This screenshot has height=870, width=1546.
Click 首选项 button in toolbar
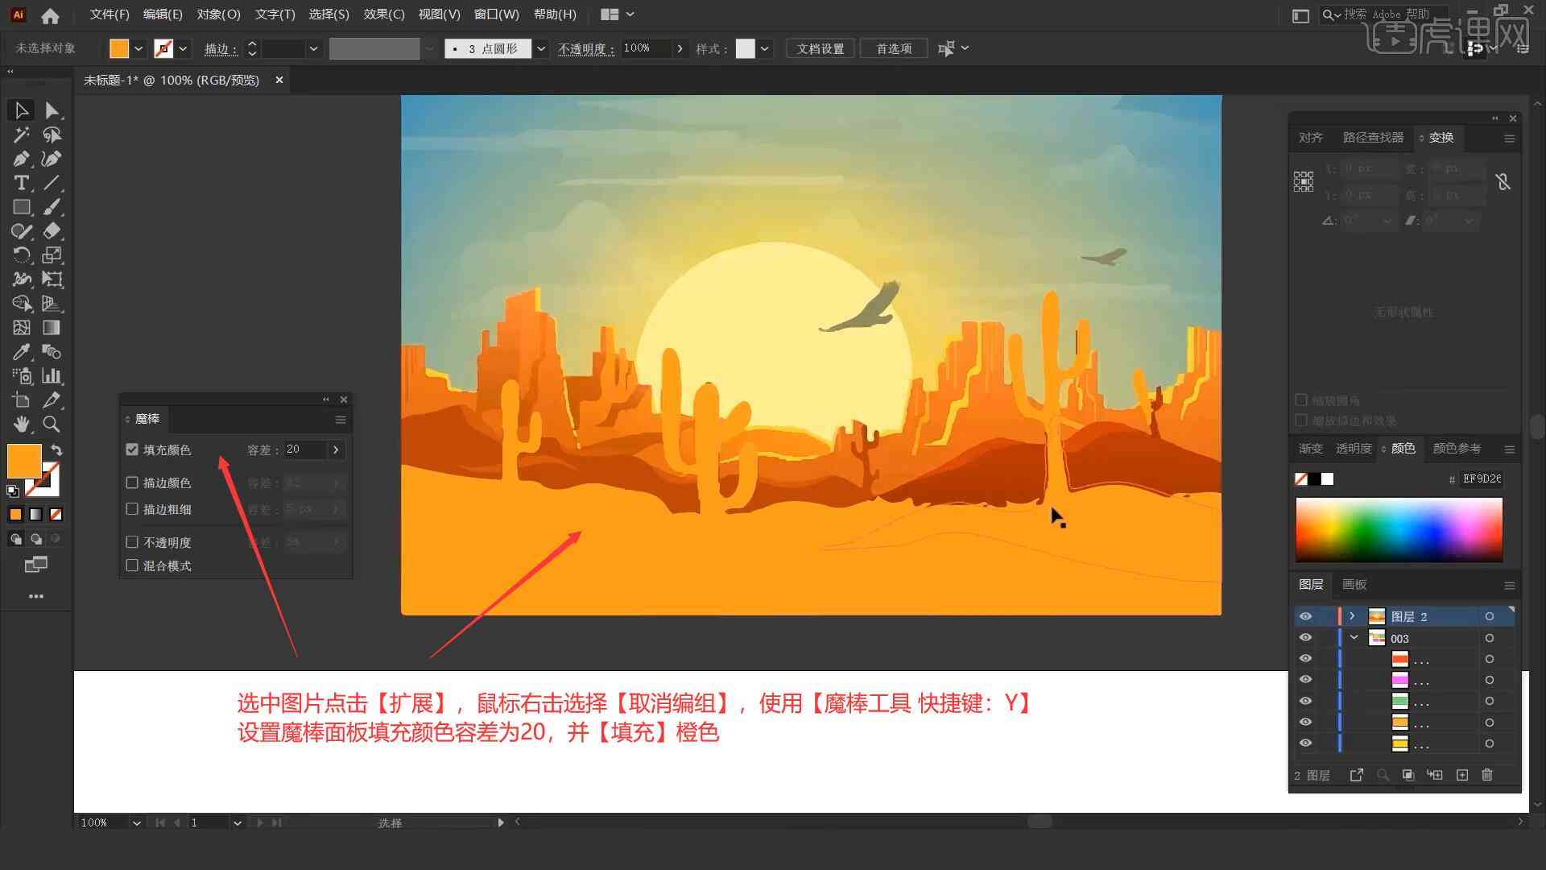[x=892, y=48]
